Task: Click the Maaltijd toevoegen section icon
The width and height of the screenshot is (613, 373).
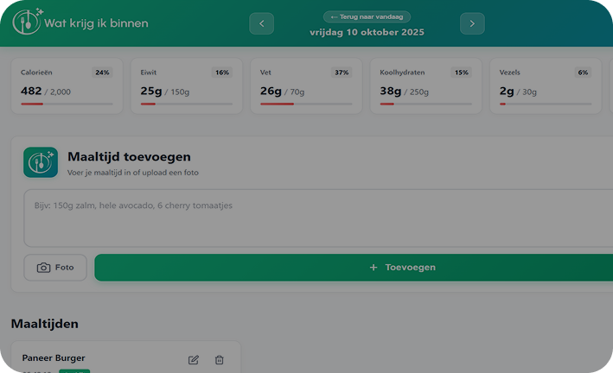Action: point(41,162)
